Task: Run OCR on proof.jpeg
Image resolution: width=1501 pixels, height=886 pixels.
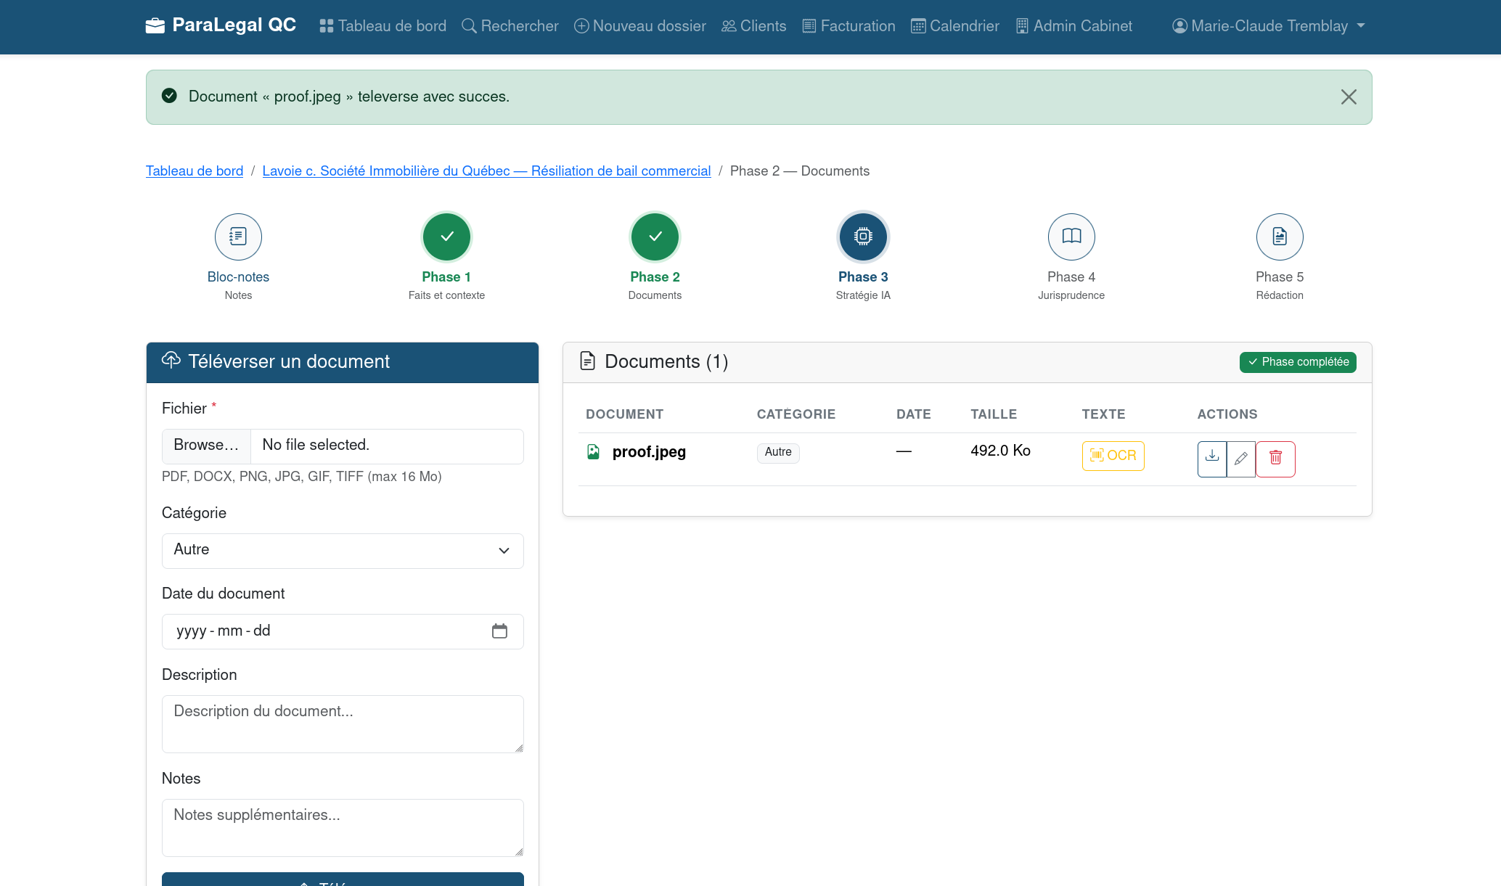Action: click(x=1113, y=456)
